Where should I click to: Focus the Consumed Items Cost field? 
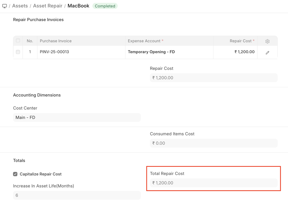click(x=213, y=143)
